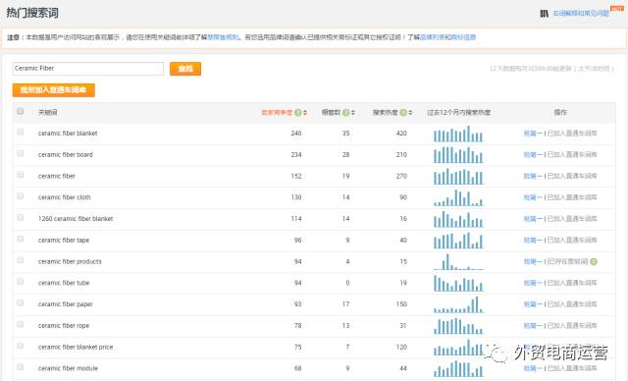Click the 操作 column header

click(x=560, y=113)
